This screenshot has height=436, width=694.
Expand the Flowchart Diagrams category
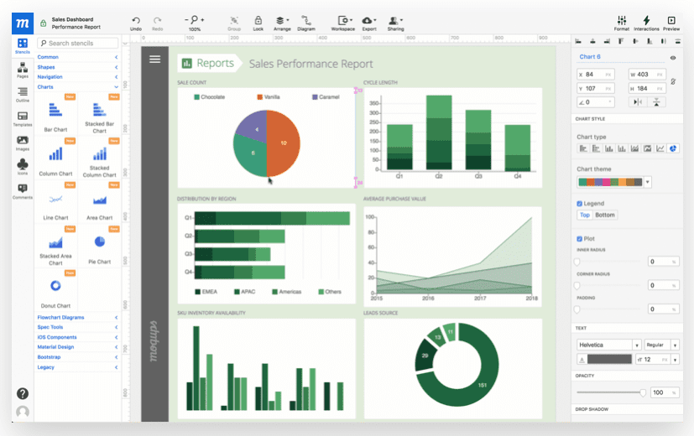pyautogui.click(x=77, y=318)
